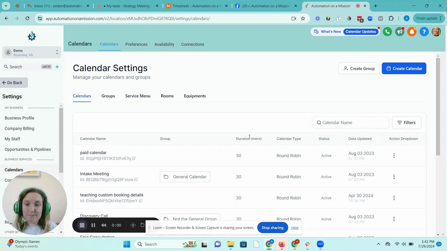447x251 pixels.
Task: Switch to the Rooms tab
Action: (x=167, y=96)
